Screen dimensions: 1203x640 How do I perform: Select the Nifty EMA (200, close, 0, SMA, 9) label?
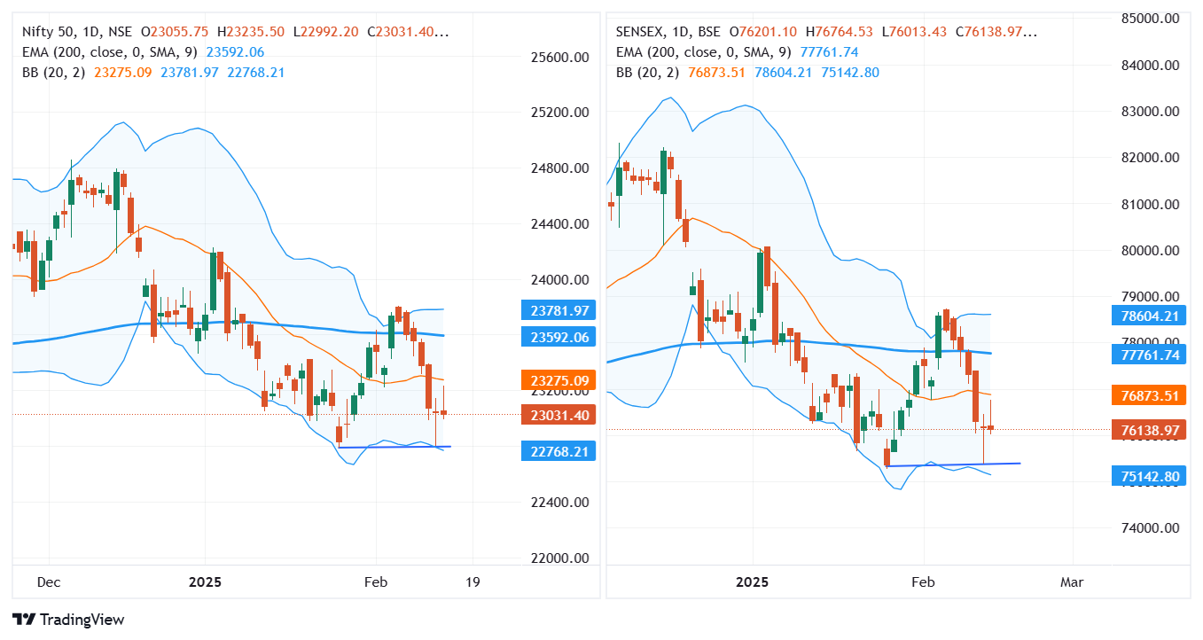(x=110, y=52)
